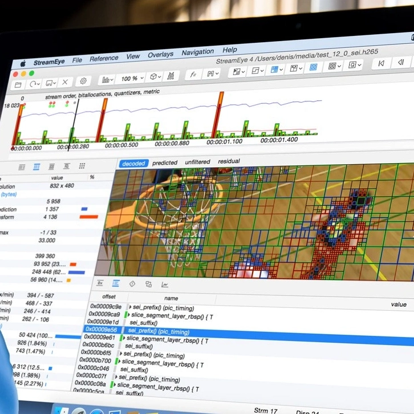Open the Overlays menu

[x=161, y=54]
